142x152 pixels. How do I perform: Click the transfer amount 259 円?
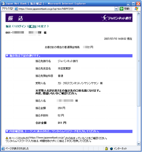tap(61, 108)
